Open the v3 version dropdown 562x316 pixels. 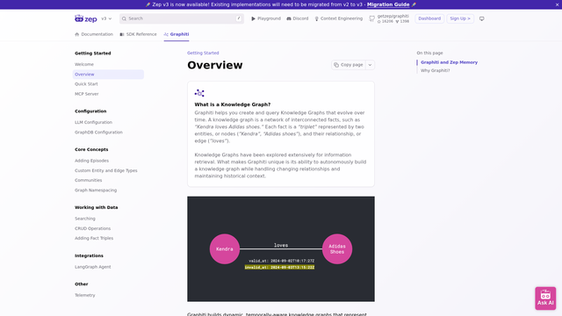pos(106,18)
